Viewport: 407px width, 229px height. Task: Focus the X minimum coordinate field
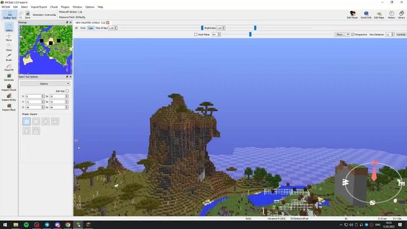[35, 96]
